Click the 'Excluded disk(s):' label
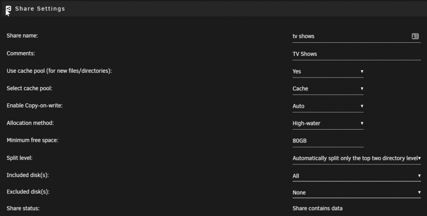This screenshot has height=216, width=427. tap(28, 192)
